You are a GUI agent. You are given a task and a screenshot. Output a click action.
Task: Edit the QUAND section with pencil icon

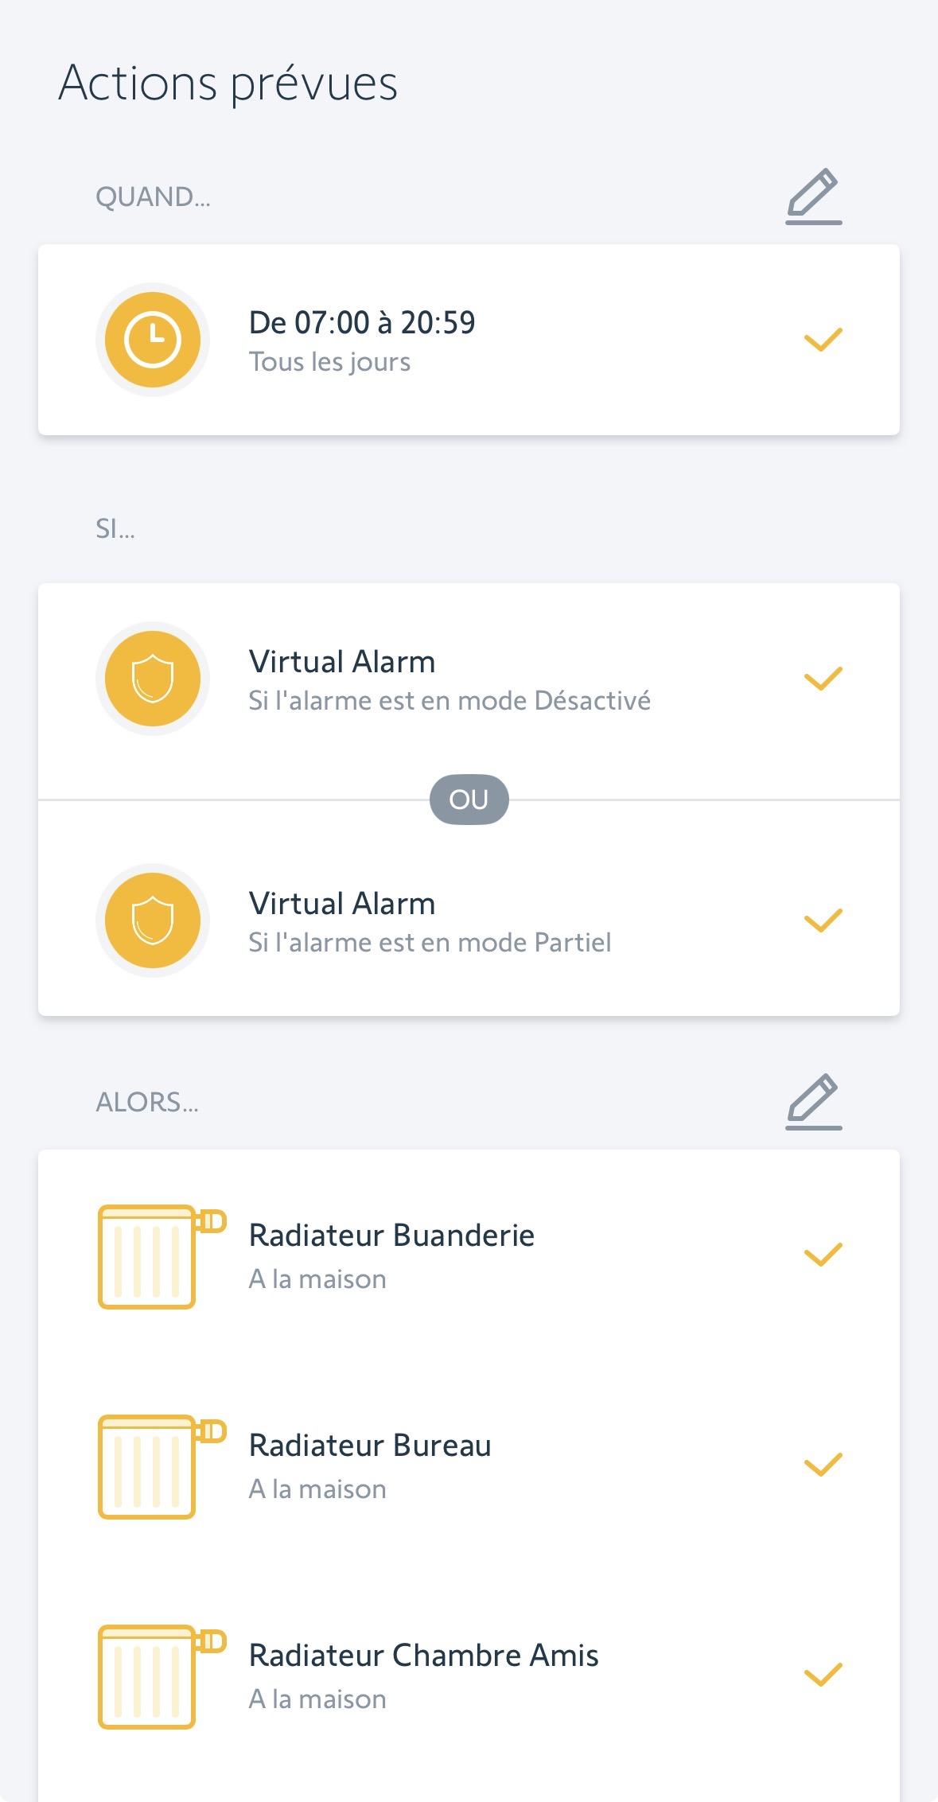tap(813, 196)
